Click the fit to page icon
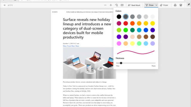Screen dimensions: 191x107 (122, 5)
